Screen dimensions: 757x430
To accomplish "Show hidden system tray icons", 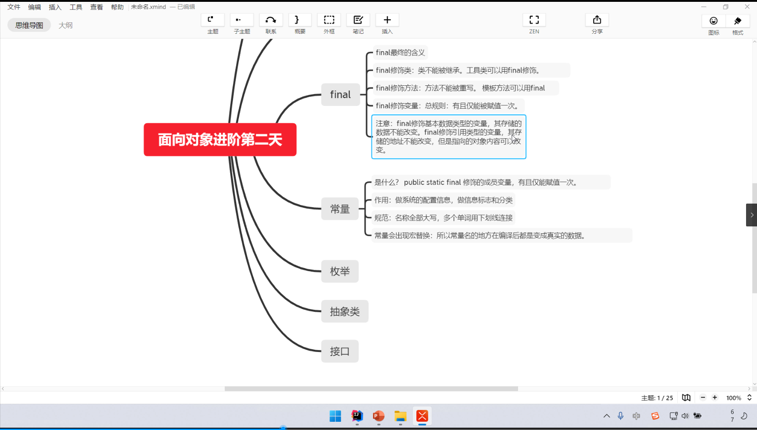I will pyautogui.click(x=607, y=416).
